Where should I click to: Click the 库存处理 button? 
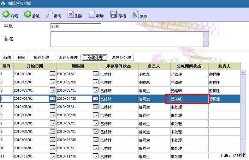click(x=41, y=57)
